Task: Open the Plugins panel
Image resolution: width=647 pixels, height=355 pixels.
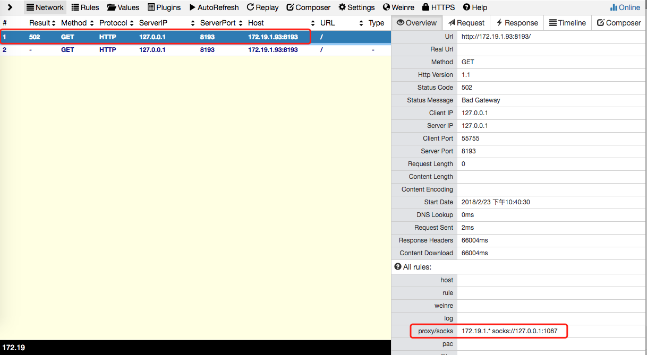Action: click(x=164, y=7)
